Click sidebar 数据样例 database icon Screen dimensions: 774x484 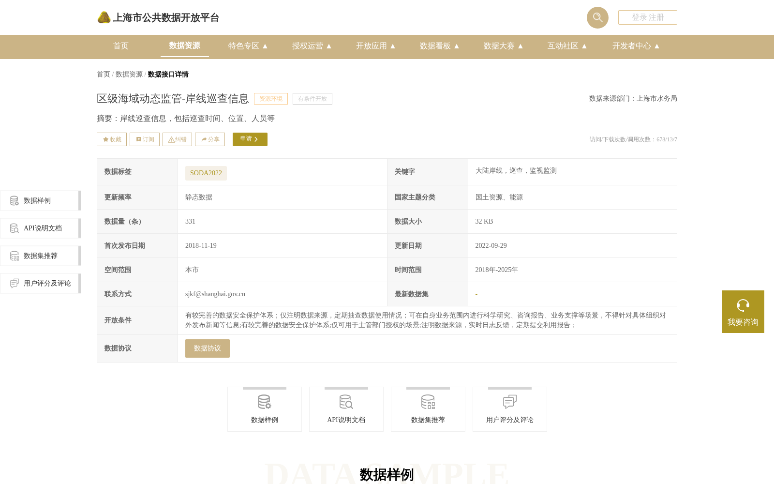[x=15, y=200]
